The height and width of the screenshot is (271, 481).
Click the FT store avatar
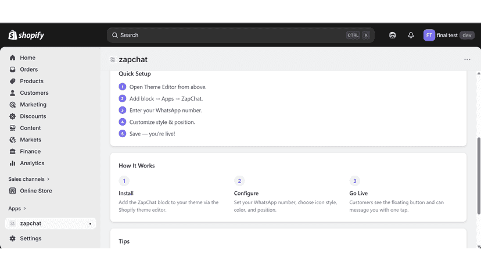point(429,35)
